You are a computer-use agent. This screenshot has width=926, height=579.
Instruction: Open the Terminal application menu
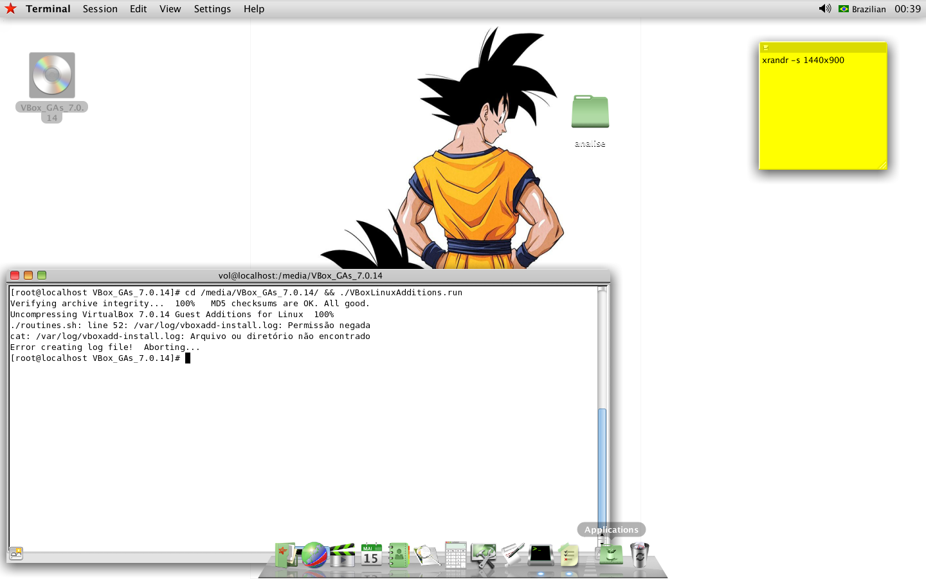click(48, 9)
